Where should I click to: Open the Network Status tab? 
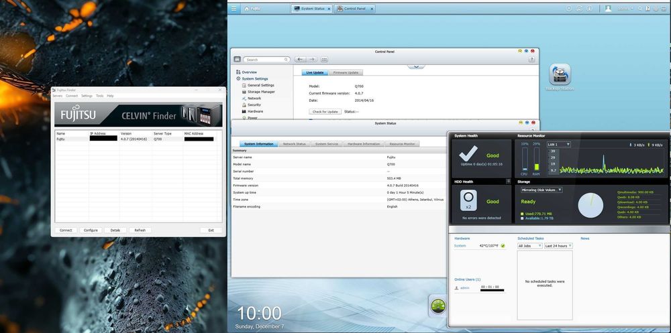[x=295, y=144]
